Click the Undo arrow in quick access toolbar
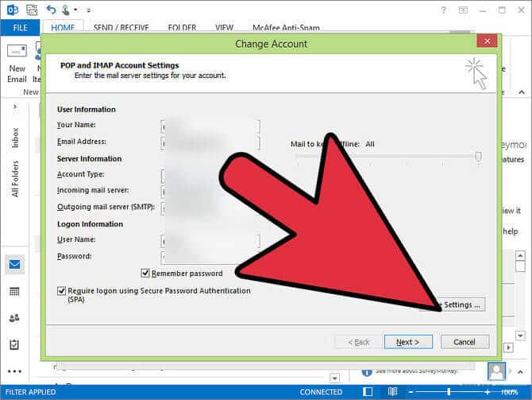Screen dimensions: 532x400 (x=52, y=9)
